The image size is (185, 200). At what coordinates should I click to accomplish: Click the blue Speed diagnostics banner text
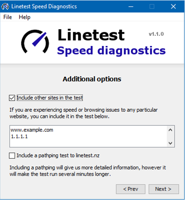[x=111, y=51]
